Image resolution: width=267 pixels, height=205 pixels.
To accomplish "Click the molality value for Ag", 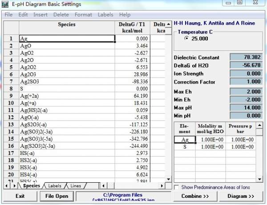I will click(x=210, y=140).
